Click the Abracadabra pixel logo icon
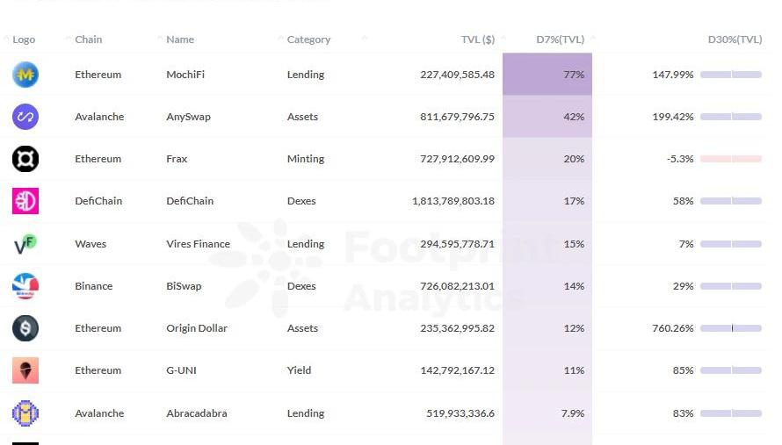The height and width of the screenshot is (445, 782). coord(25,413)
